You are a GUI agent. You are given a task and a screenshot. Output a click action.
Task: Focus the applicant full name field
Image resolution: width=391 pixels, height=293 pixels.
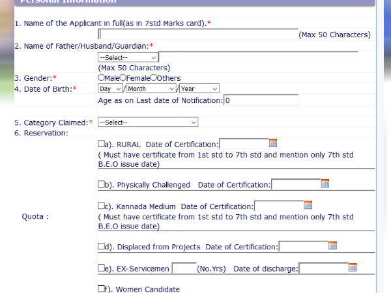coord(198,34)
